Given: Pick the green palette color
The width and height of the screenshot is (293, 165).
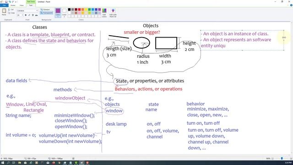Looking at the screenshot, I should (x=89, y=10).
